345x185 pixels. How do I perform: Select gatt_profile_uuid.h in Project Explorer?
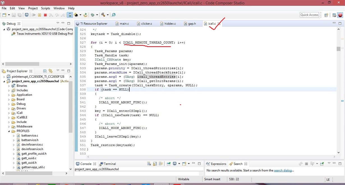(x=34, y=154)
